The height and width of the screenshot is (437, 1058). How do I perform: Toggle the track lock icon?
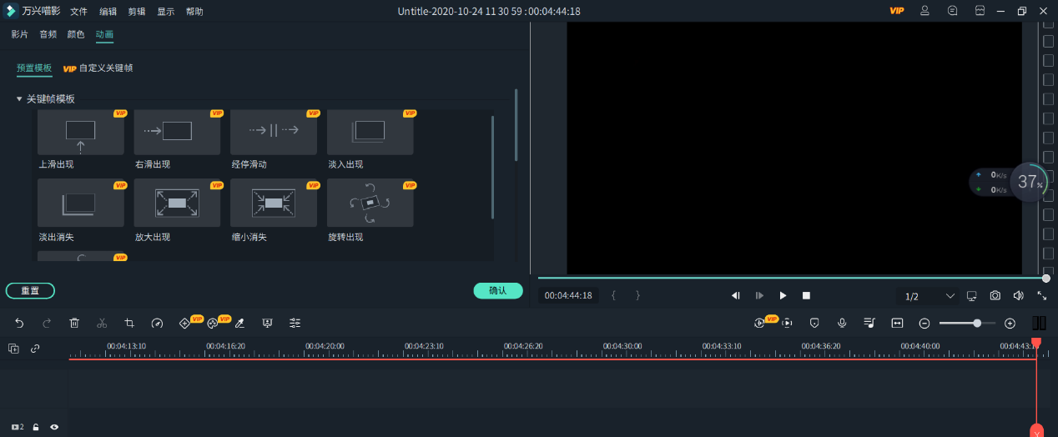click(36, 427)
